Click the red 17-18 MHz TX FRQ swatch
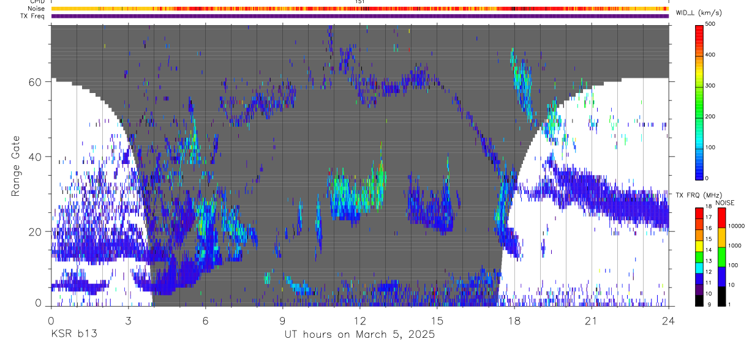The height and width of the screenshot is (347, 752). [699, 212]
